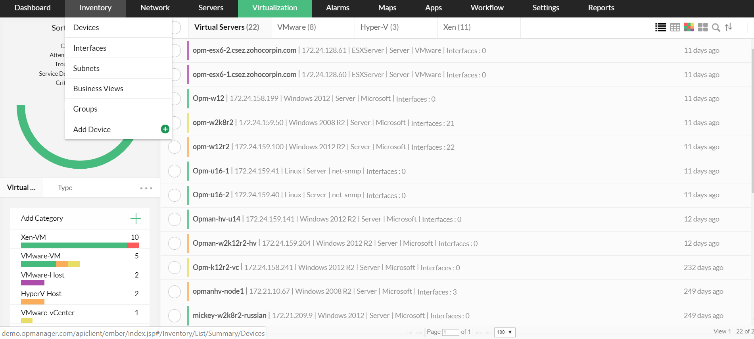The height and width of the screenshot is (339, 754).
Task: Choose Interfaces from Inventory dropdown
Action: tap(119, 48)
